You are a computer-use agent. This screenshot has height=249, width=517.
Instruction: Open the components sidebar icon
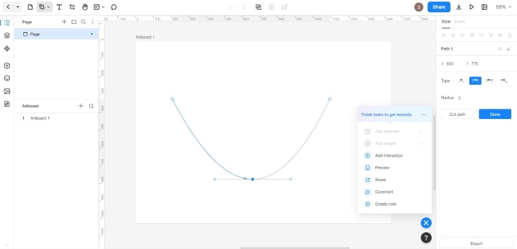click(7, 49)
